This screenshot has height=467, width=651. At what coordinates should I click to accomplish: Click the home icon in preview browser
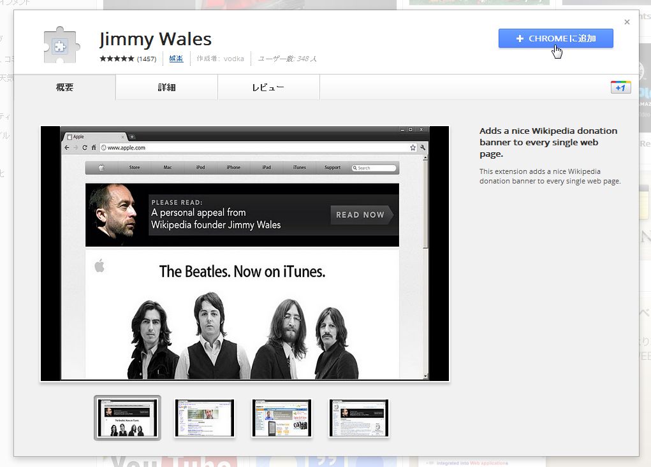point(94,148)
